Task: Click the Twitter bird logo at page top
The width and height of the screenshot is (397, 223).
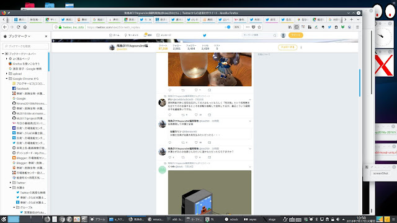Action: click(x=205, y=35)
